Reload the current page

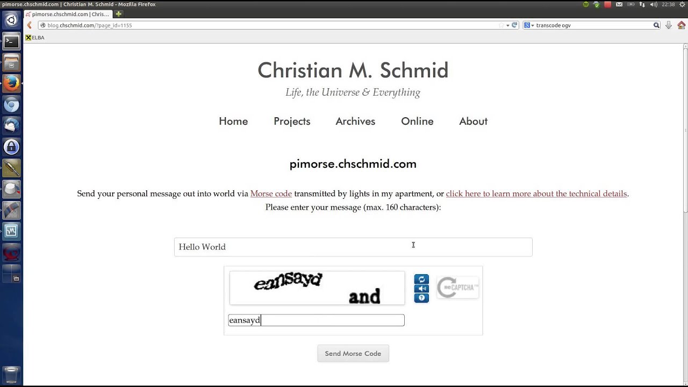[x=514, y=25]
